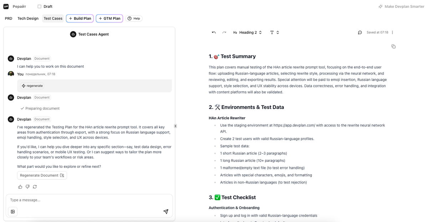Attach an image to the message
Viewport: 428px width, 222px height.
pyautogui.click(x=13, y=212)
